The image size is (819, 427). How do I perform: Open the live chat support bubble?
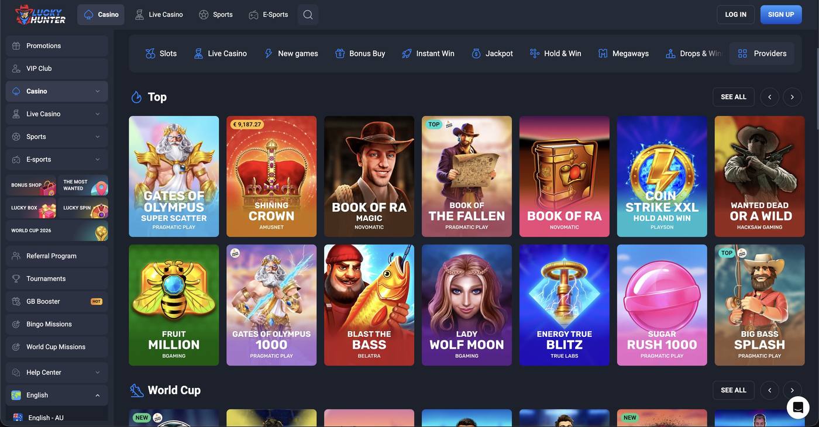pos(797,407)
